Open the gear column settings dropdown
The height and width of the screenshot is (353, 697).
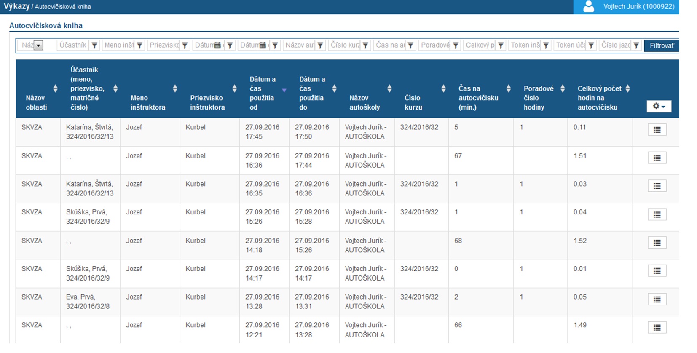pyautogui.click(x=659, y=106)
